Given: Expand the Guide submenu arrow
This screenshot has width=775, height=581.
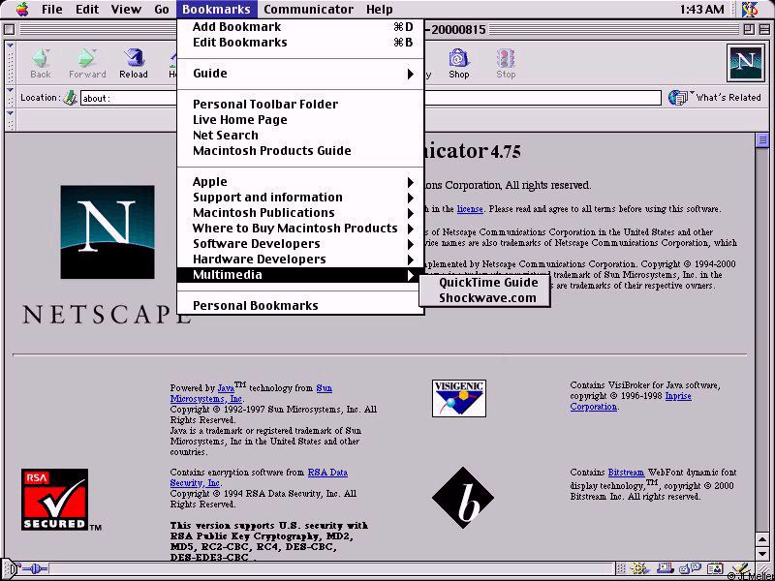Looking at the screenshot, I should (410, 75).
